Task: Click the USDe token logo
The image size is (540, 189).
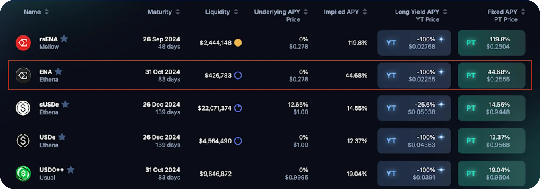Action: tap(23, 141)
